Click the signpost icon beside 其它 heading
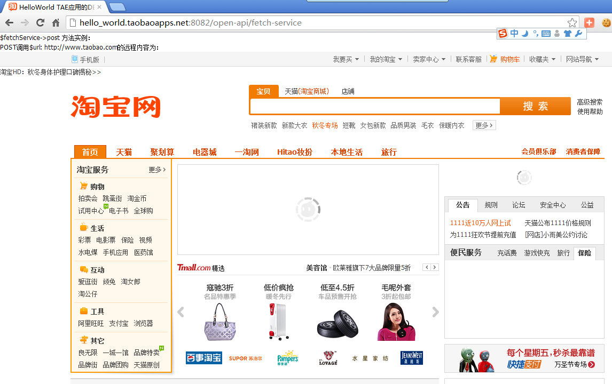This screenshot has width=612, height=384. (83, 340)
